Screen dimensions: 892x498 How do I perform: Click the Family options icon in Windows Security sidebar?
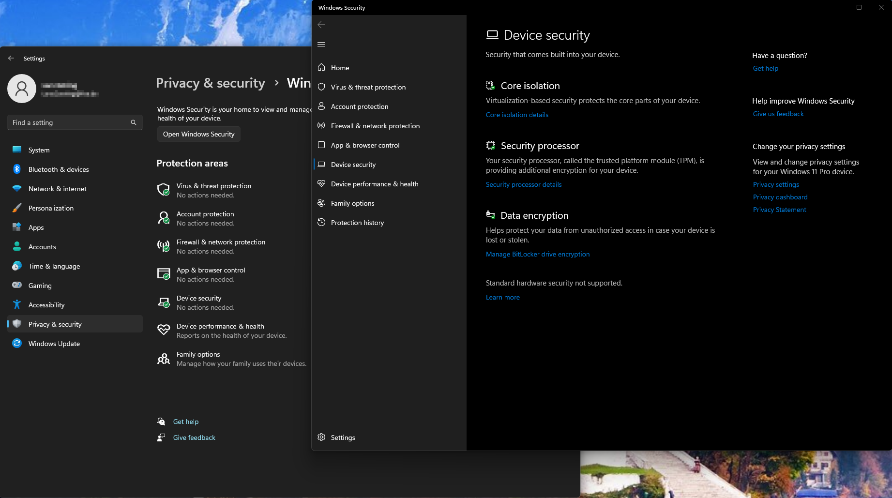click(x=321, y=203)
